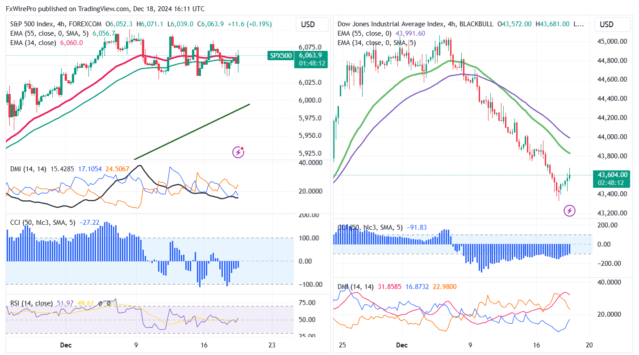Click the 44,000.00 price axis label
The height and width of the screenshot is (355, 639).
tap(612, 137)
